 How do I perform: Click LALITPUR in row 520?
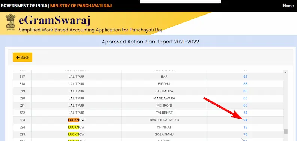(x=76, y=98)
